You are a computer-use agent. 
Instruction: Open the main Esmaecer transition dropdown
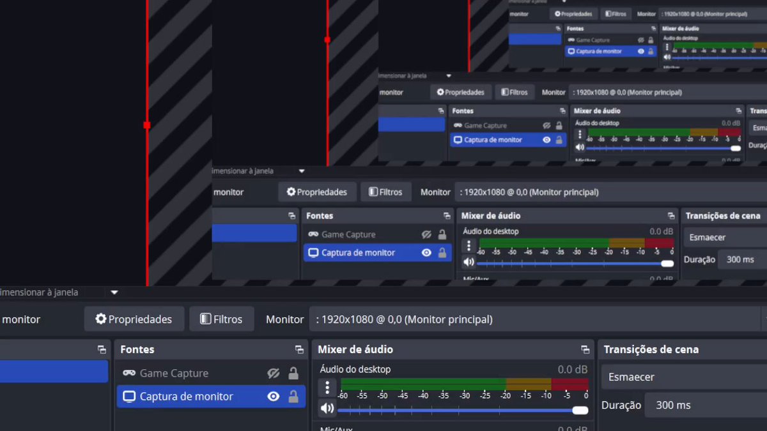[684, 377]
